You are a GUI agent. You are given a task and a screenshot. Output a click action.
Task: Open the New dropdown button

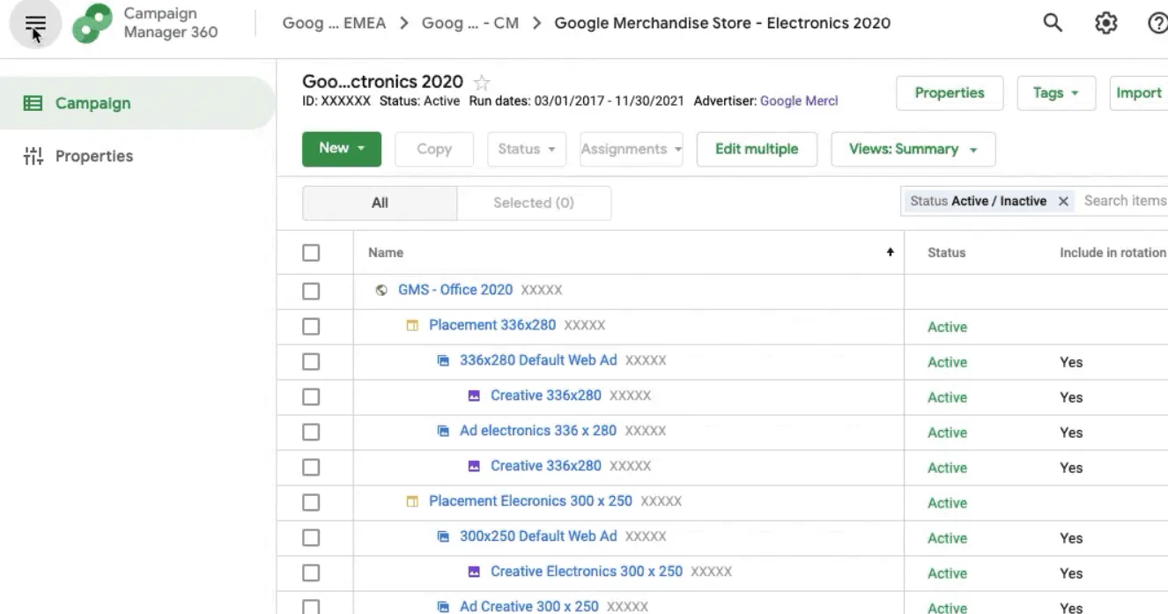coord(342,149)
